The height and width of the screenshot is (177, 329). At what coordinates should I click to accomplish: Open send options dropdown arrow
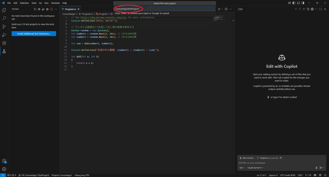(324, 168)
